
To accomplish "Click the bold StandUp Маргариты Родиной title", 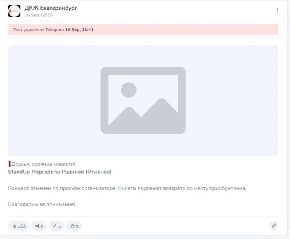I will pos(60,172).
